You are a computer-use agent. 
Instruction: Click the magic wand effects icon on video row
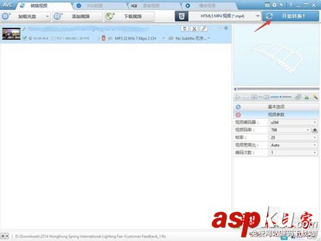[x=204, y=29]
